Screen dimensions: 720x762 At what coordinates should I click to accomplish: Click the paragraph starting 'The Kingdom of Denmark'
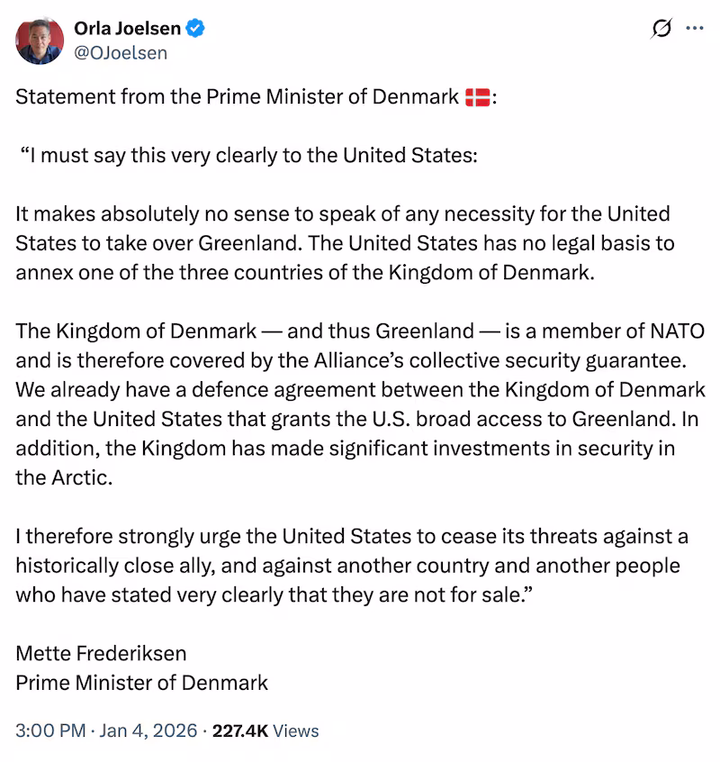pyautogui.click(x=360, y=389)
